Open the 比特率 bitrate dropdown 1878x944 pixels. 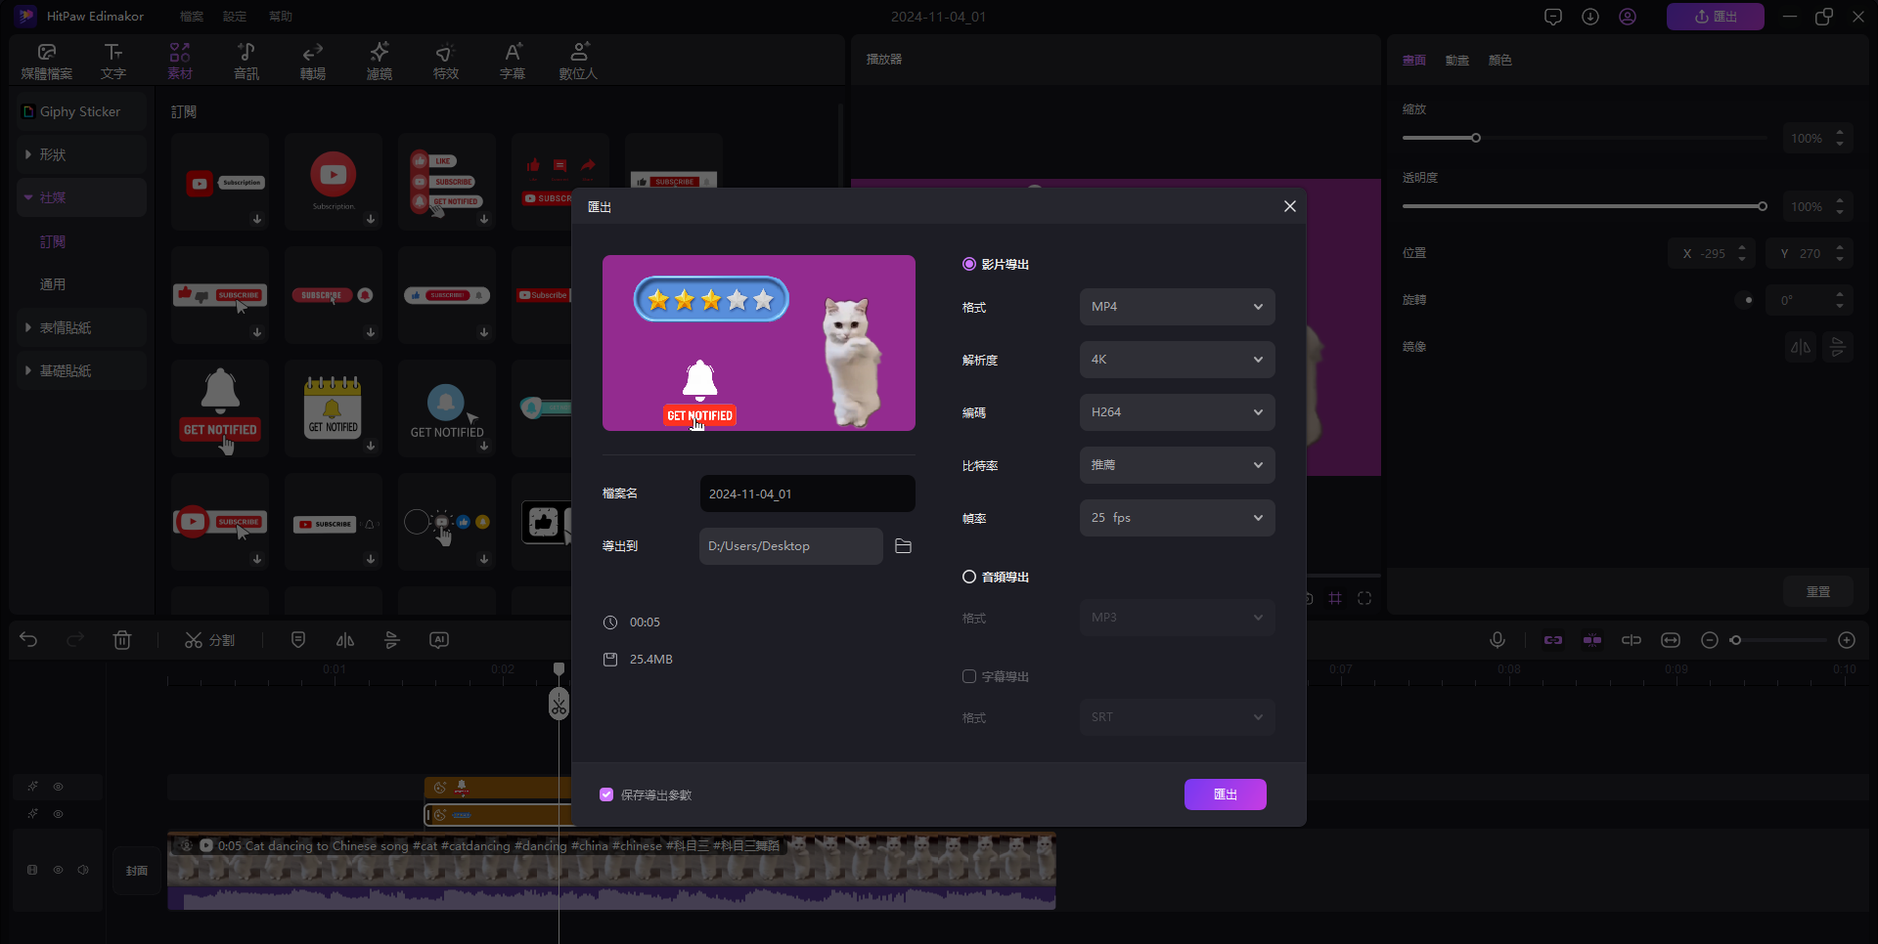tap(1177, 465)
